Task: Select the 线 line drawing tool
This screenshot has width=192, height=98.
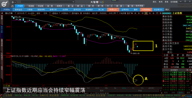Action: click(150, 13)
